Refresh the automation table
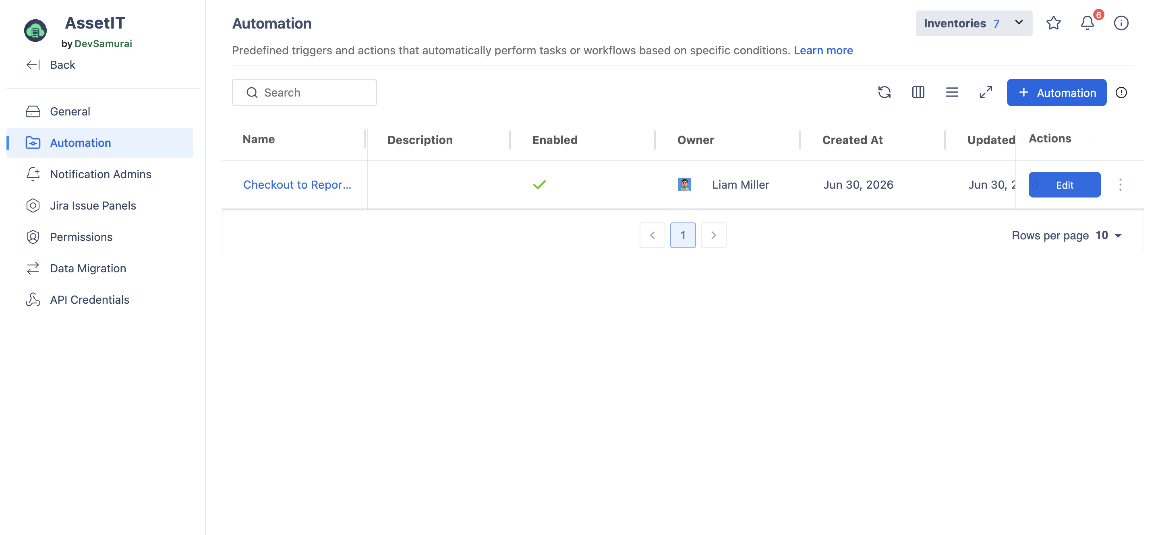Viewport: 1160px width, 535px height. point(884,92)
